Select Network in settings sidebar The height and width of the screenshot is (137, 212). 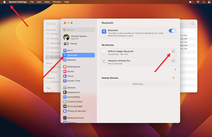coord(78,60)
